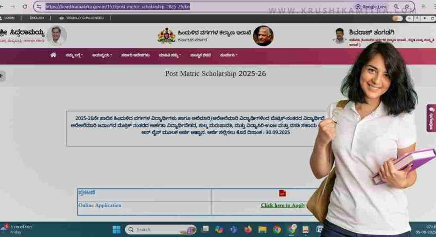Open the VISUALLY CHALLENGED accessibility option

tap(84, 18)
